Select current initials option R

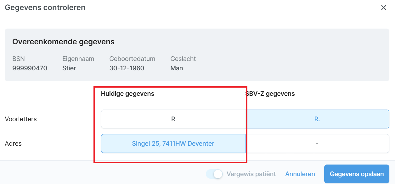click(173, 119)
